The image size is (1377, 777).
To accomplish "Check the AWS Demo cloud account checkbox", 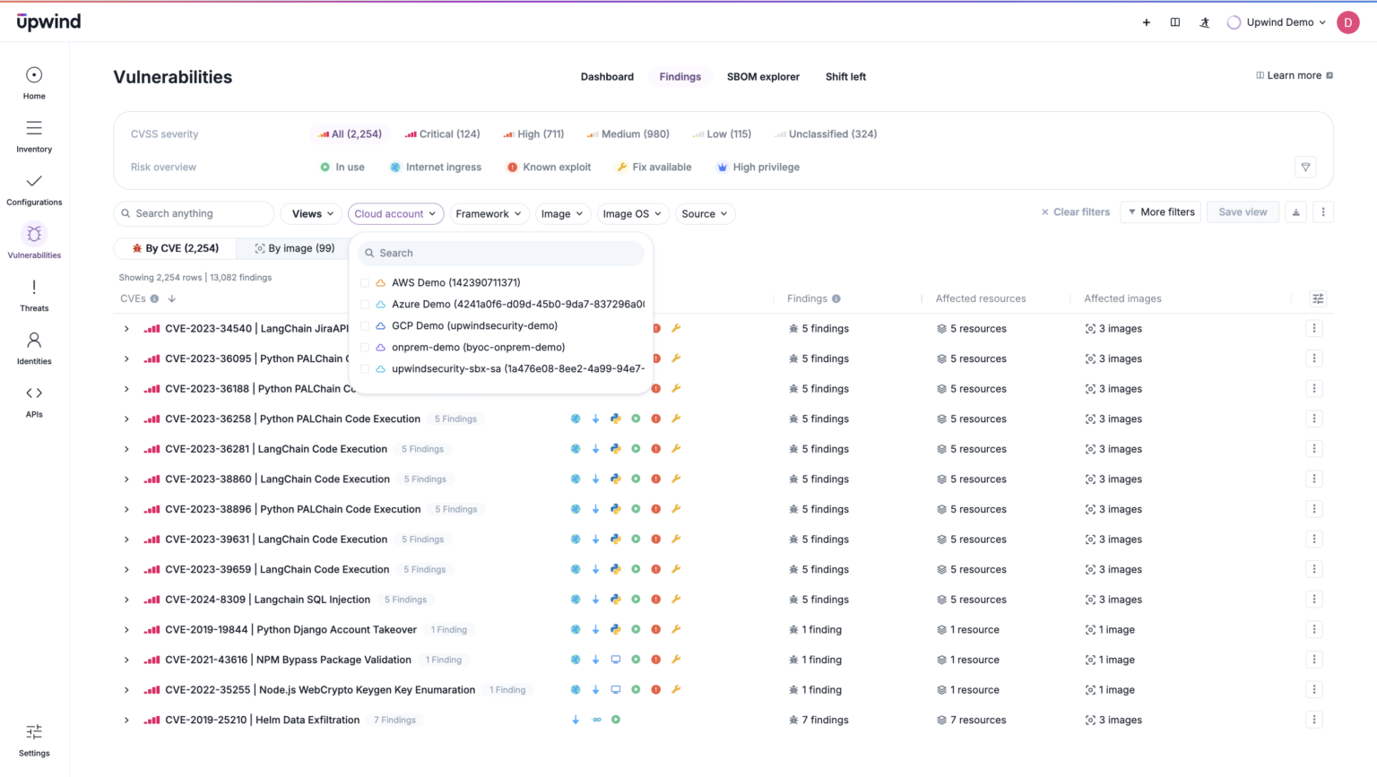I will point(364,282).
